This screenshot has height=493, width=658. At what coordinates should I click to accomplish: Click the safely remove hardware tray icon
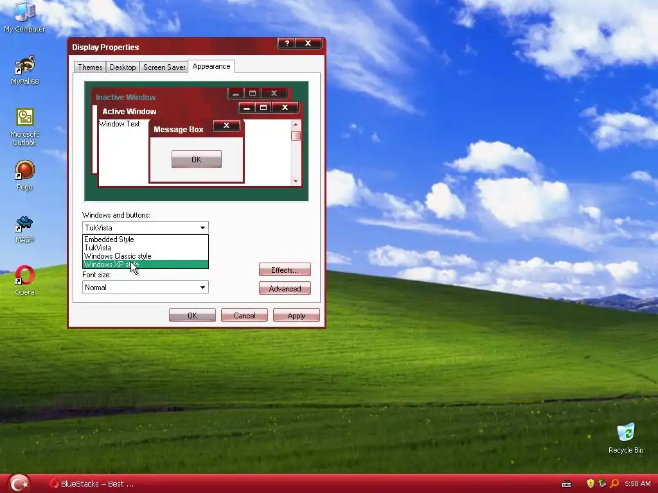[x=602, y=483]
